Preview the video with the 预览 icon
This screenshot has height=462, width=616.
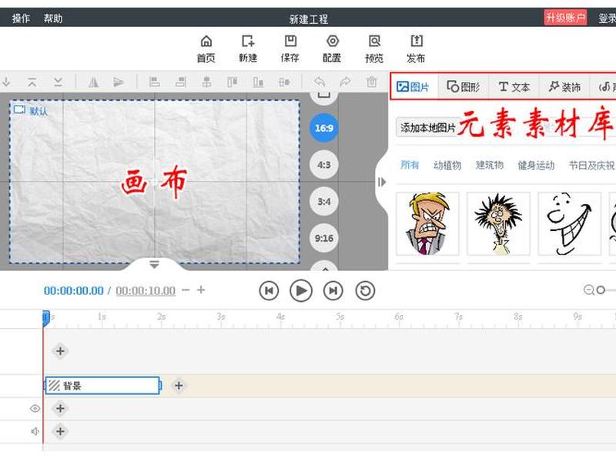(374, 49)
